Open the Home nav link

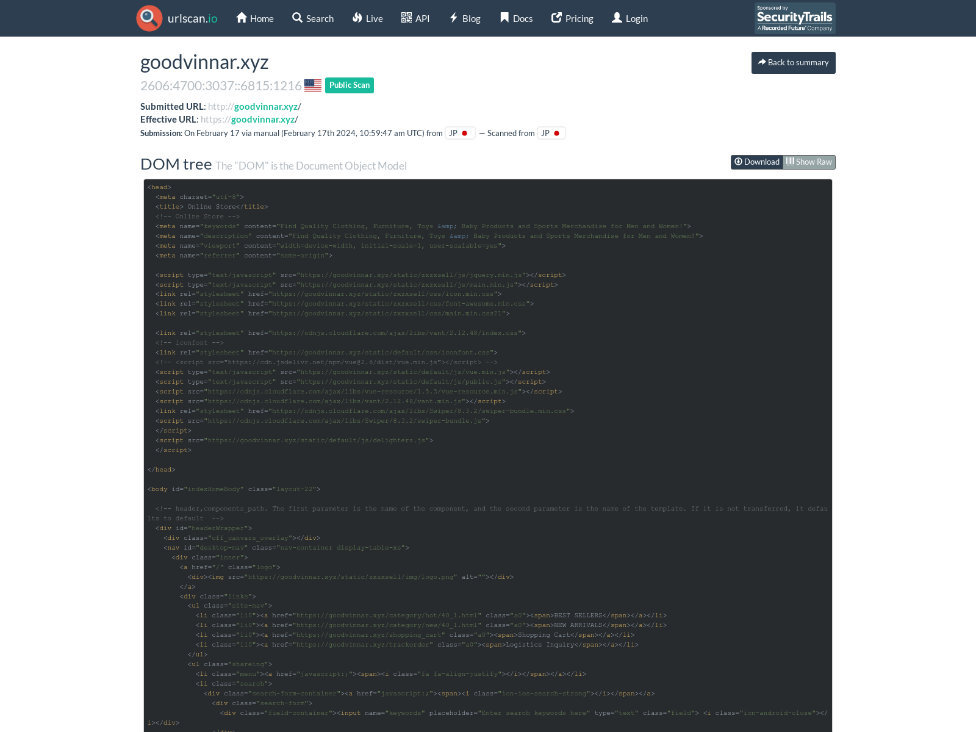point(255,18)
